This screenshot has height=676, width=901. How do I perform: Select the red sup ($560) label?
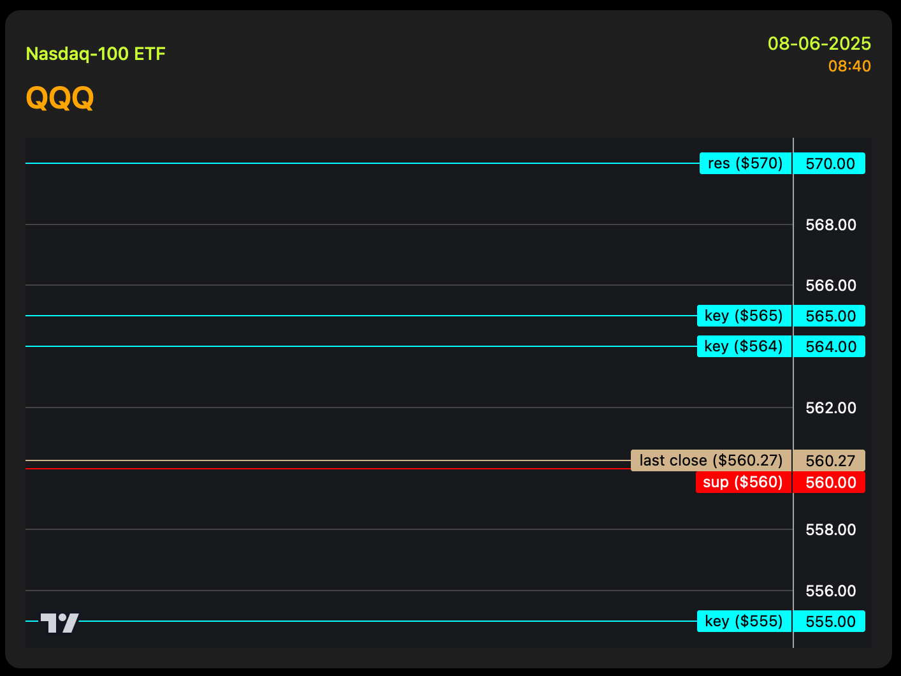[x=742, y=482]
